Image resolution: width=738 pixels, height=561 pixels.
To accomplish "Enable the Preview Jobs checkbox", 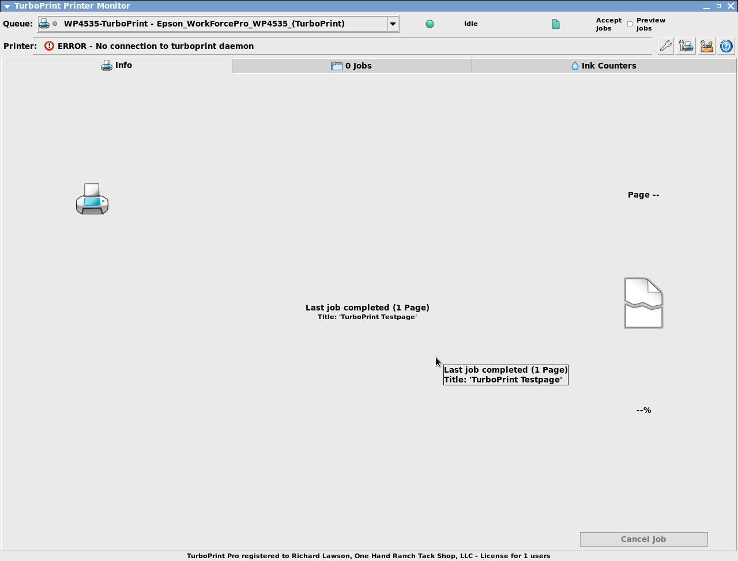I will point(630,24).
